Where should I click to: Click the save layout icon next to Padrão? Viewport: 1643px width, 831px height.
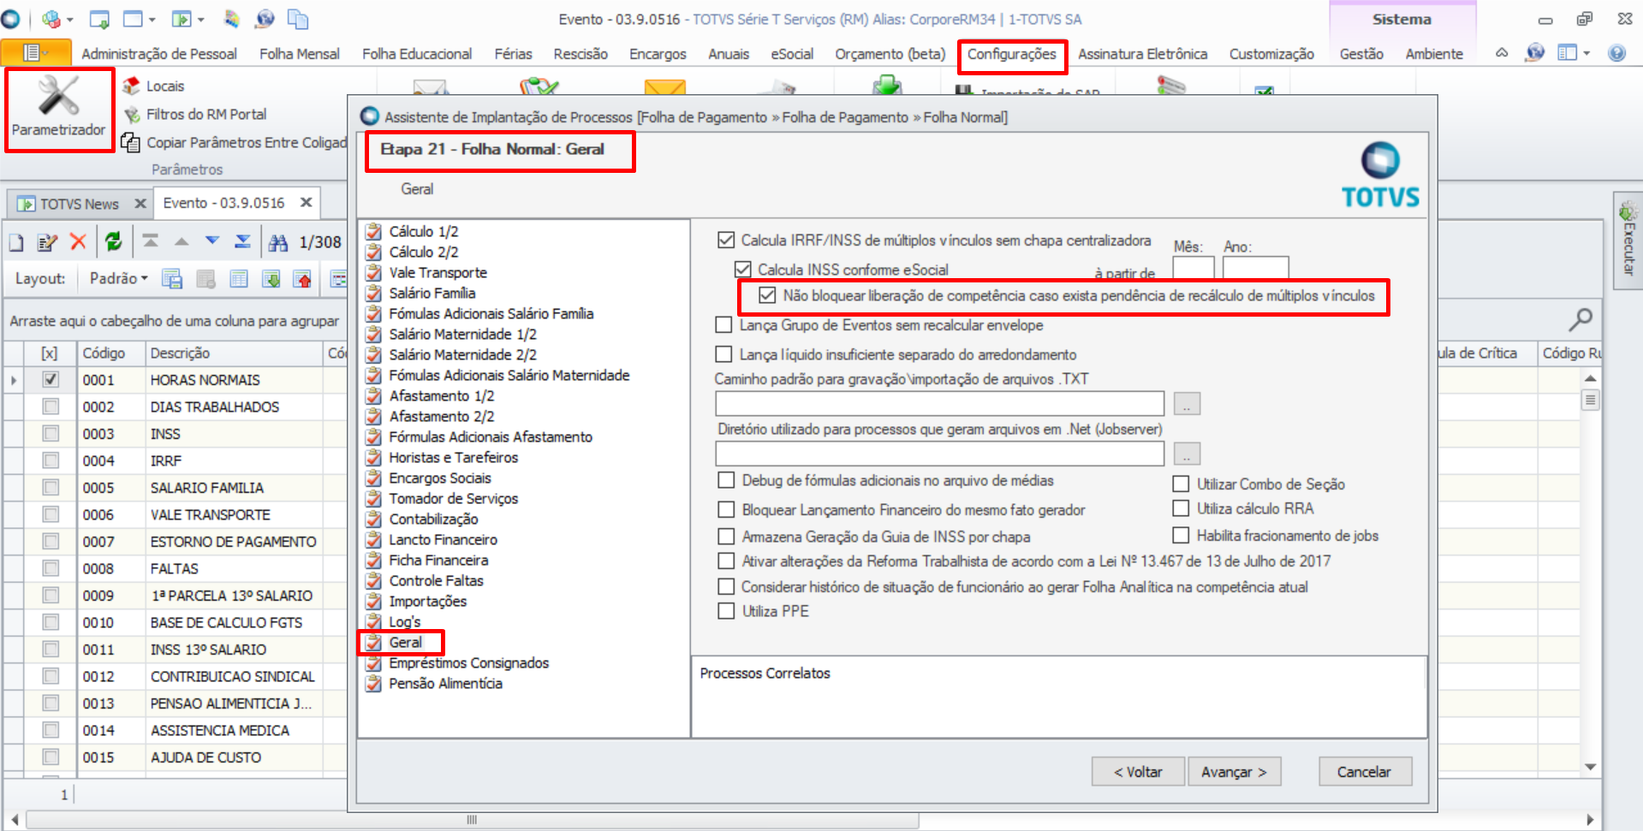[x=172, y=279]
